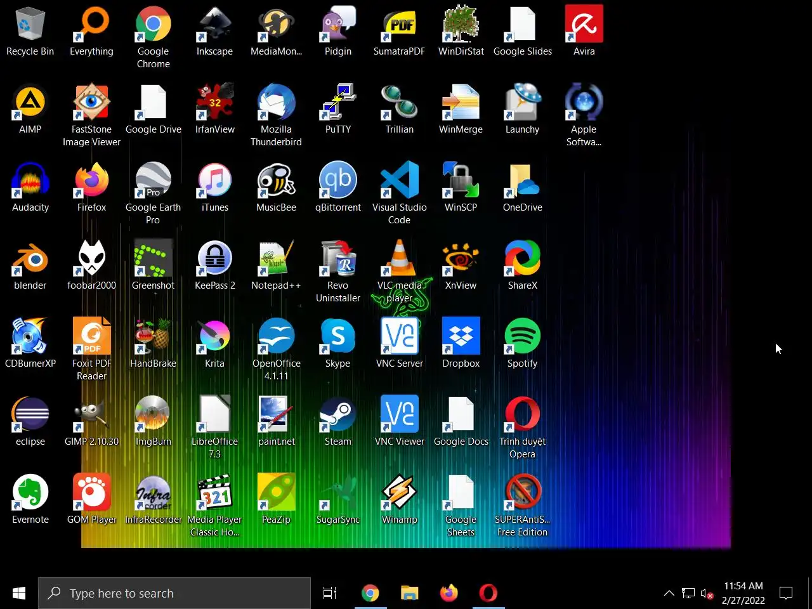
Task: Click the Launchy desktop icon
Action: [523, 103]
